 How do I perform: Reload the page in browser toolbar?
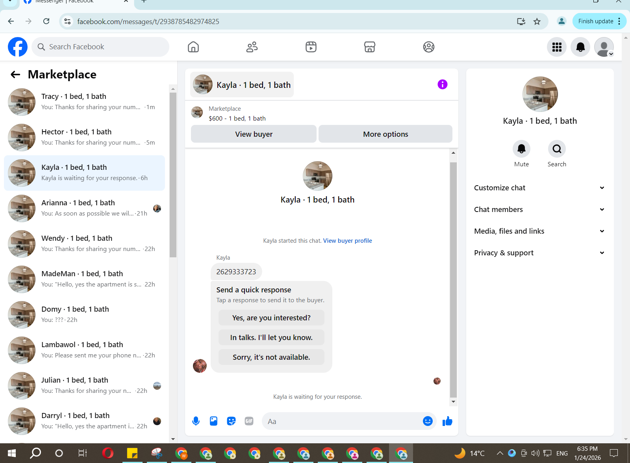point(46,21)
